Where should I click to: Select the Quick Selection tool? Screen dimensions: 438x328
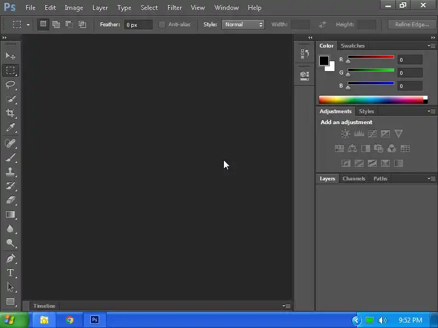point(10,99)
